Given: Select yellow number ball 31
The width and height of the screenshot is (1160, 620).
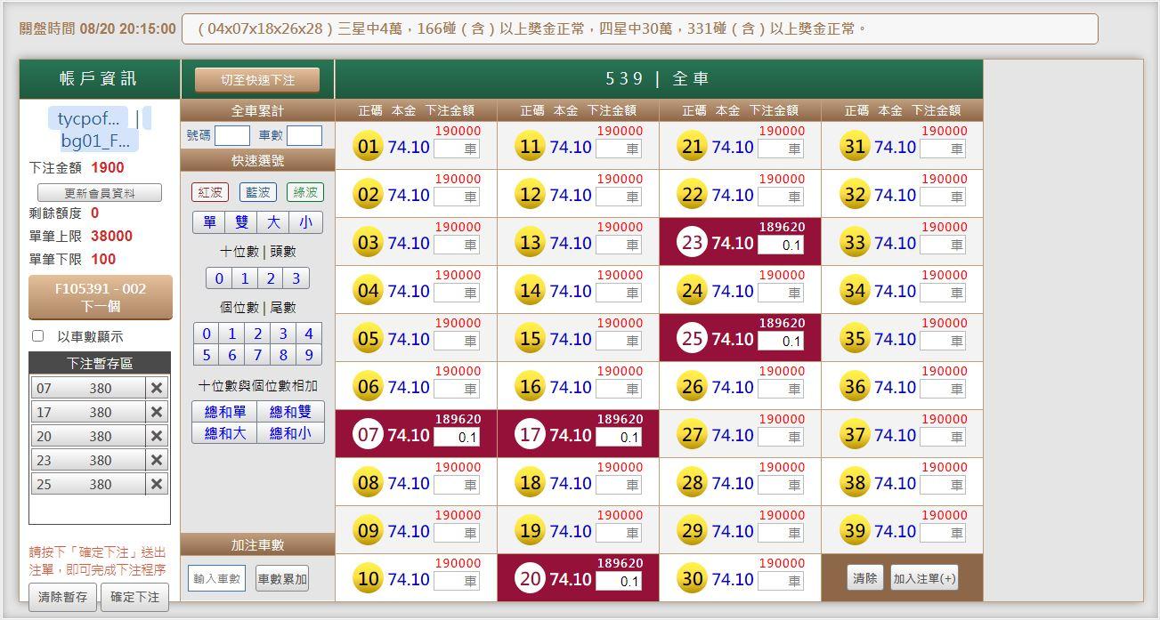Looking at the screenshot, I should 855,147.
